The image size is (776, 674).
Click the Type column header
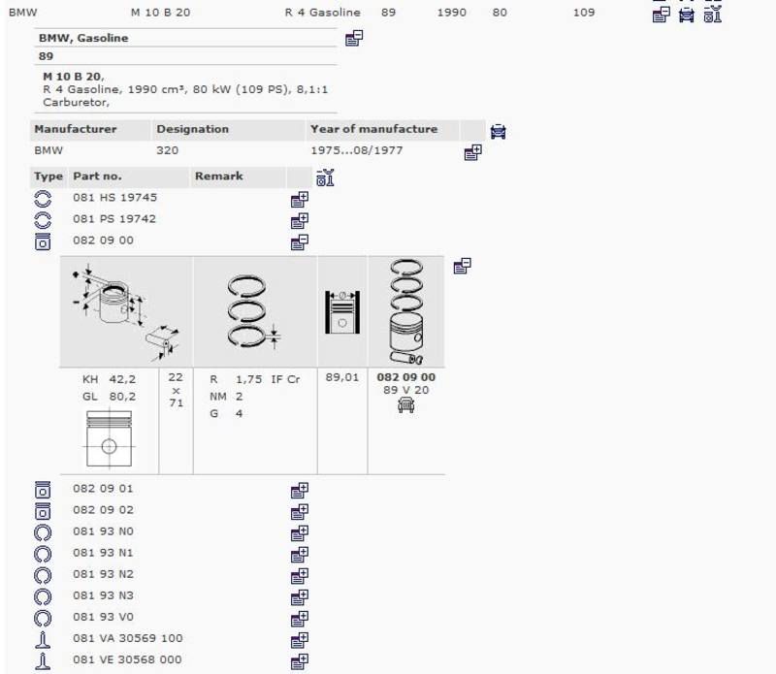[48, 177]
